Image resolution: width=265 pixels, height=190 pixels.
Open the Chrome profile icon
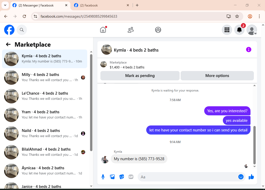coord(250,16)
